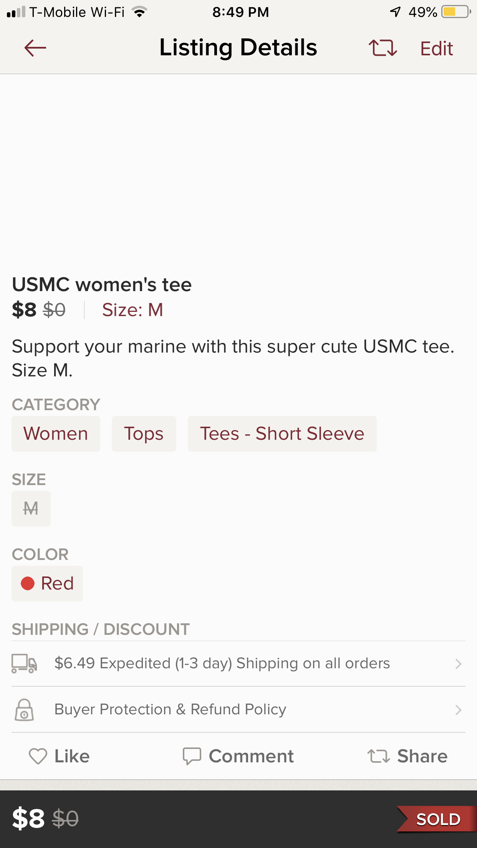The image size is (477, 848).
Task: Open the Tops category tag
Action: [x=144, y=434]
